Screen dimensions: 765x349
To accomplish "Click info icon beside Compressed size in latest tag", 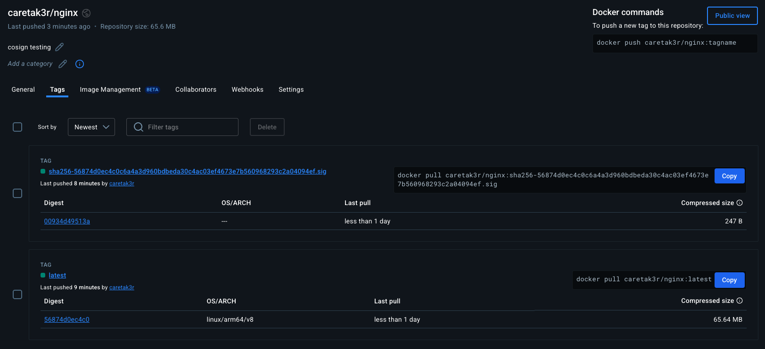I will (740, 301).
